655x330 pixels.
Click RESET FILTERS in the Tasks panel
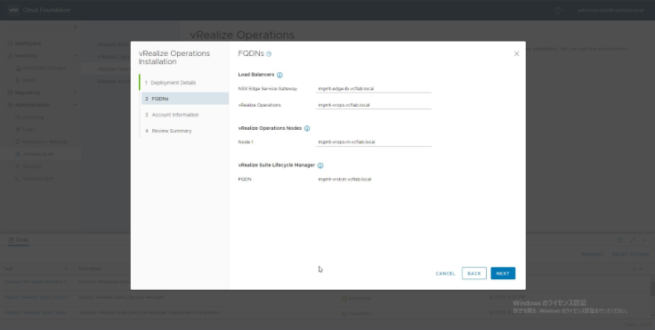tap(631, 254)
